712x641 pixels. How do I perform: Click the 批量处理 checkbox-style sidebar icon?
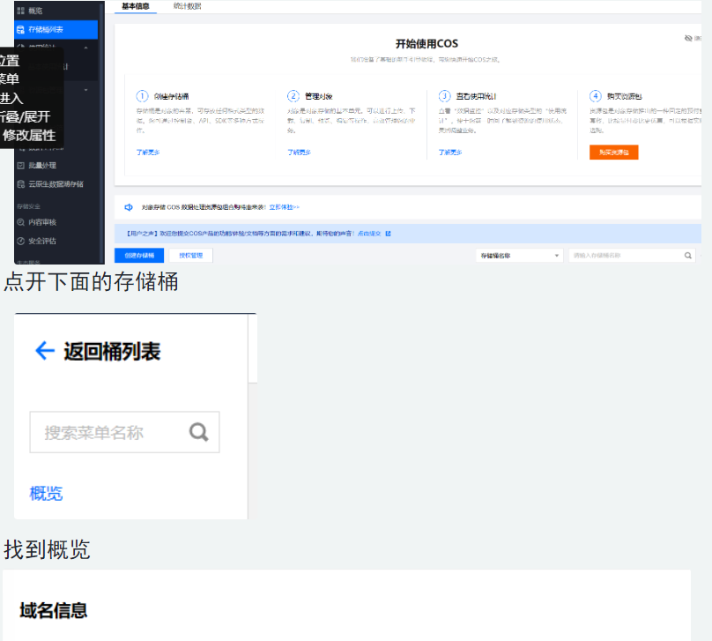pos(20,166)
